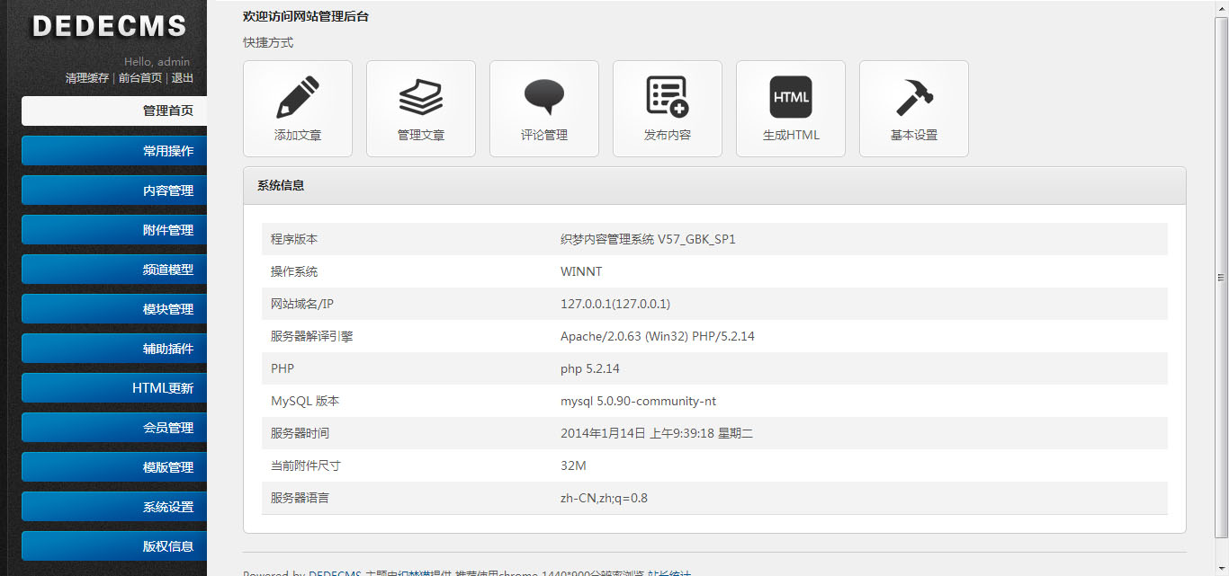Click the 清理缓存 link
The height and width of the screenshot is (576, 1229).
click(x=87, y=78)
